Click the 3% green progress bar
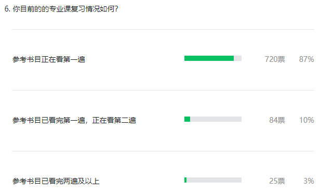Screen dimensions: 321x193 185,180
